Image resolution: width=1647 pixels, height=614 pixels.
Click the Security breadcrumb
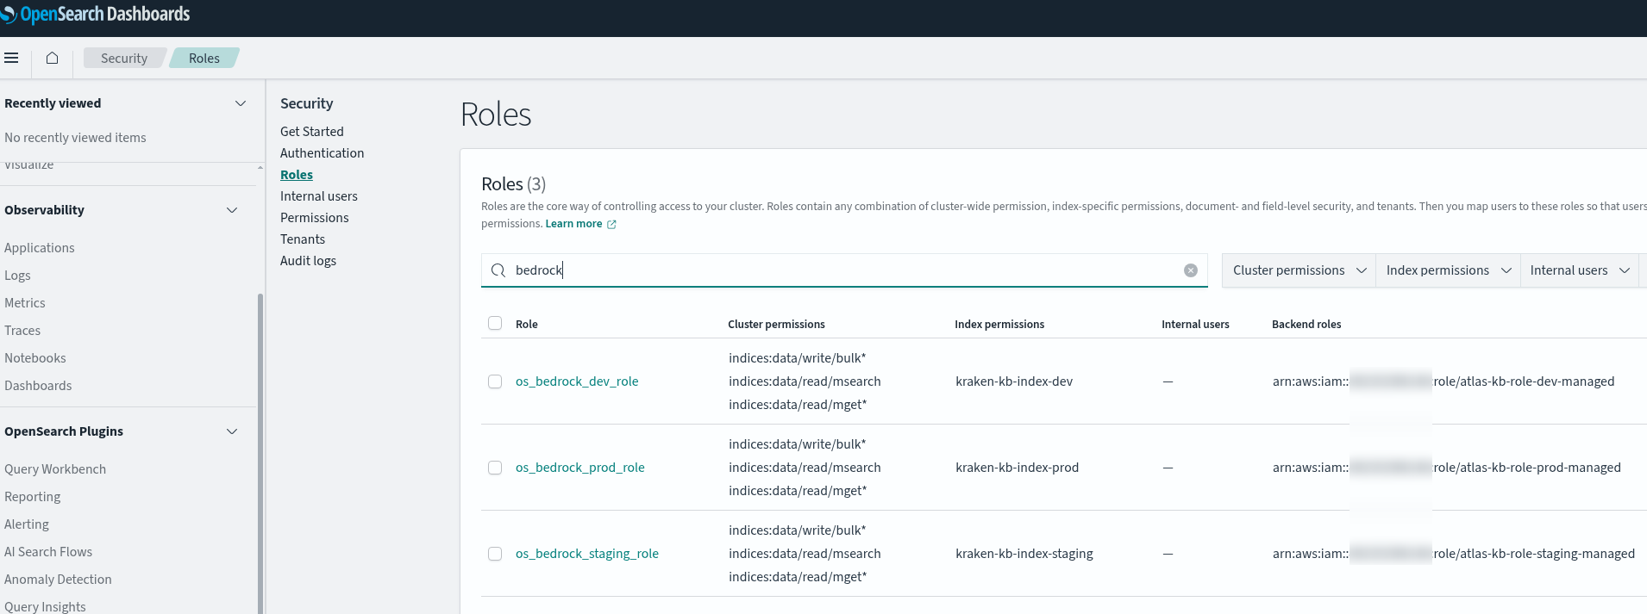tap(124, 58)
